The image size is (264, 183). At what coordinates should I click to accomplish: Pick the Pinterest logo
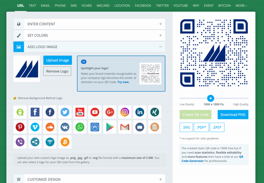coord(20,127)
